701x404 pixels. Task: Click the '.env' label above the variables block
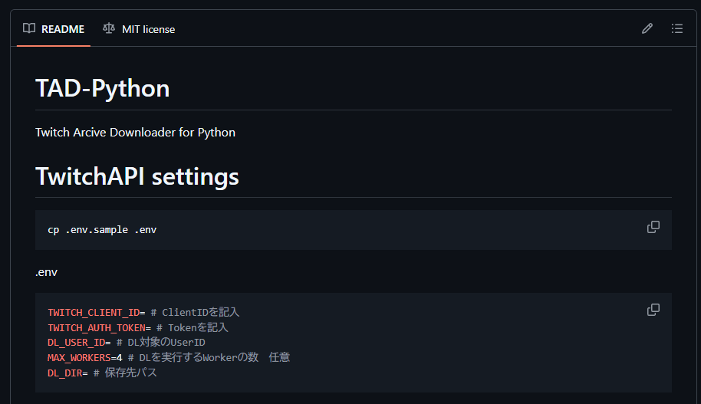coord(46,271)
